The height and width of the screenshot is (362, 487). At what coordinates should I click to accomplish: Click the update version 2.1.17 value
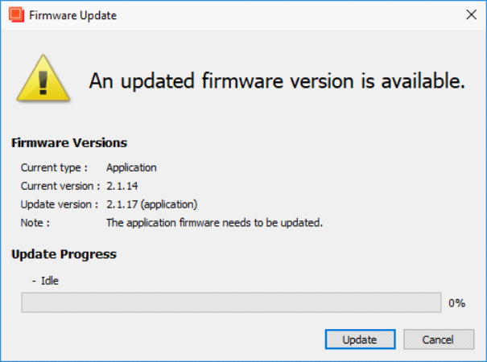152,204
